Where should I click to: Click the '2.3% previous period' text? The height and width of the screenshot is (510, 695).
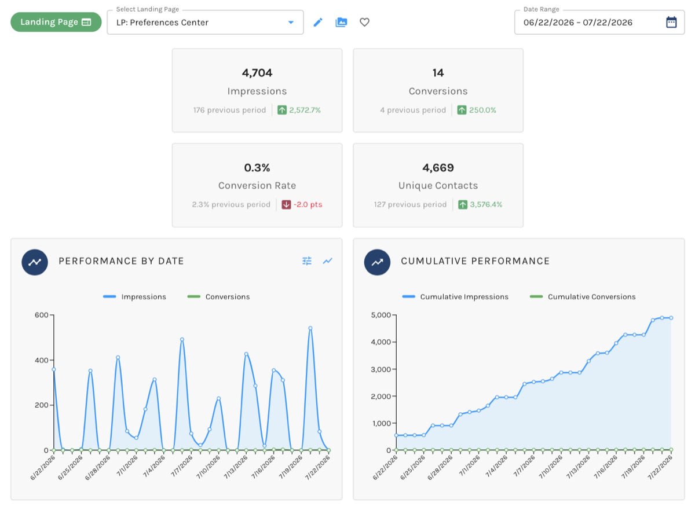[231, 204]
